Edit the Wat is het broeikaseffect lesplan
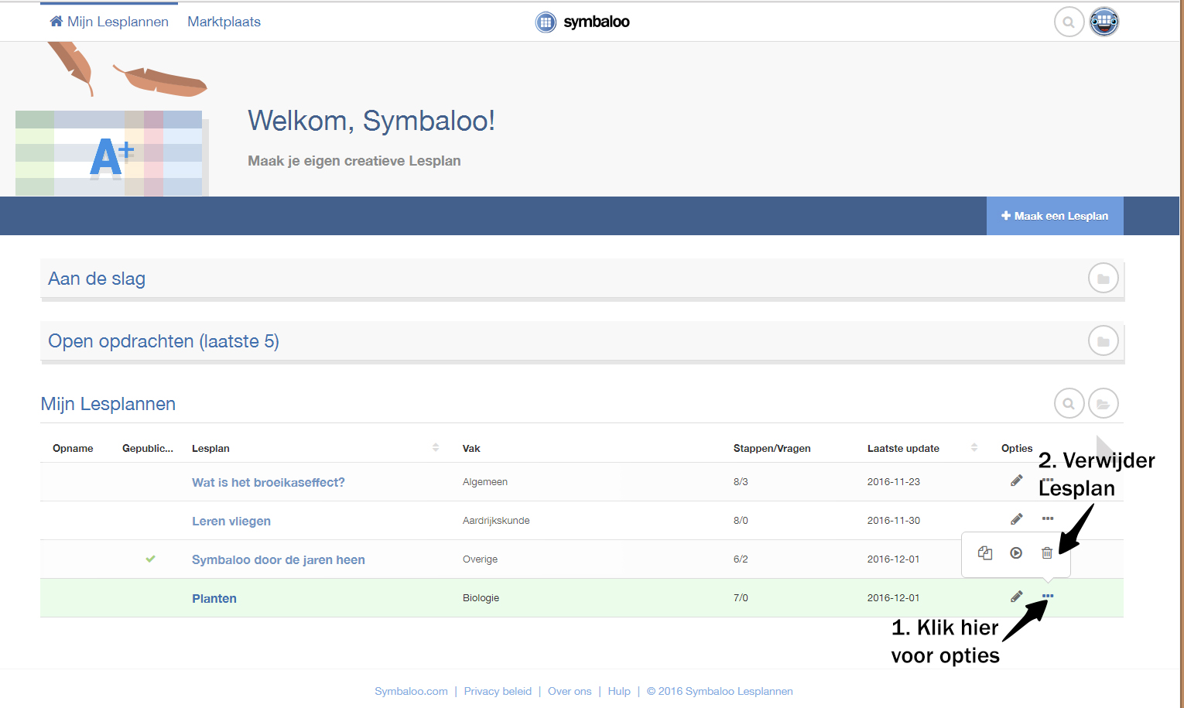 point(1017,481)
